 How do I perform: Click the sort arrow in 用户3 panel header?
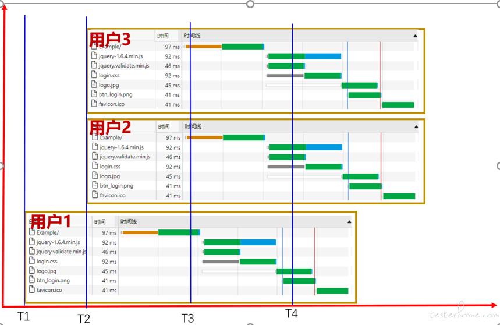(415, 36)
